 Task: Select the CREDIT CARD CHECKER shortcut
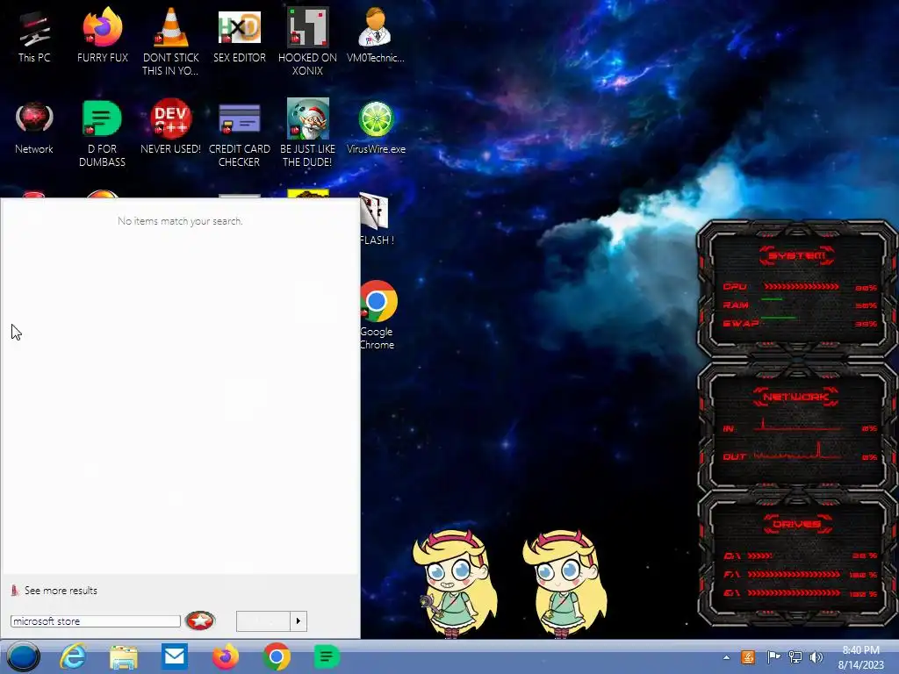pyautogui.click(x=239, y=134)
